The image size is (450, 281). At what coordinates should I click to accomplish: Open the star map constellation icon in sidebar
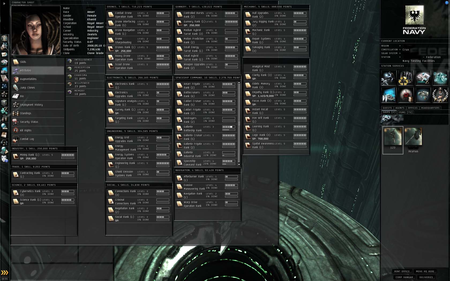(x=4, y=86)
